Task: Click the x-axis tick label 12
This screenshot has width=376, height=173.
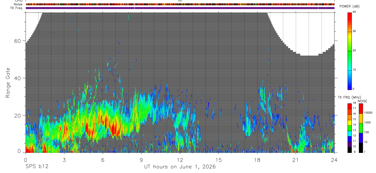Action: click(x=180, y=160)
